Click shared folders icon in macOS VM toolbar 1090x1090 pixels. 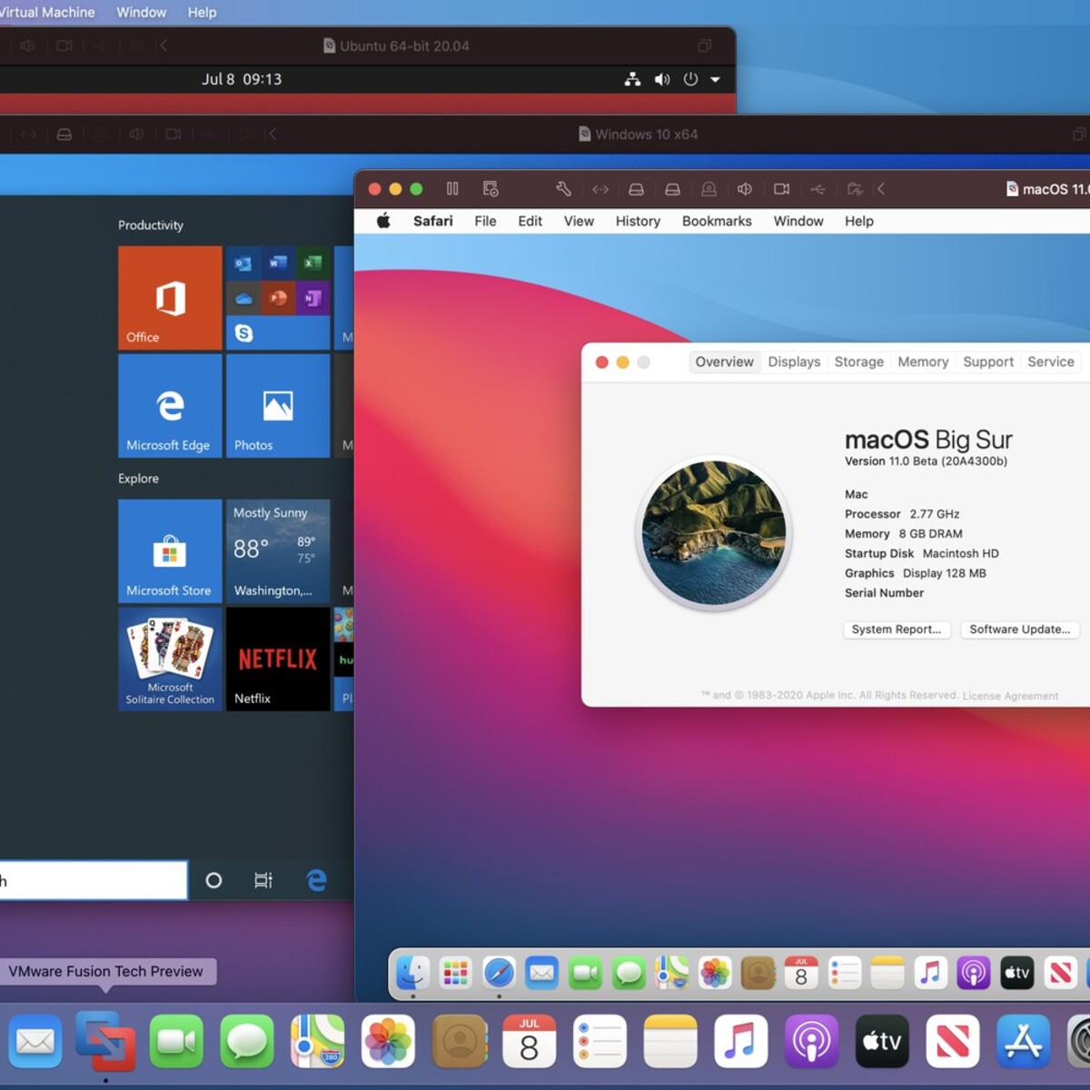point(855,189)
